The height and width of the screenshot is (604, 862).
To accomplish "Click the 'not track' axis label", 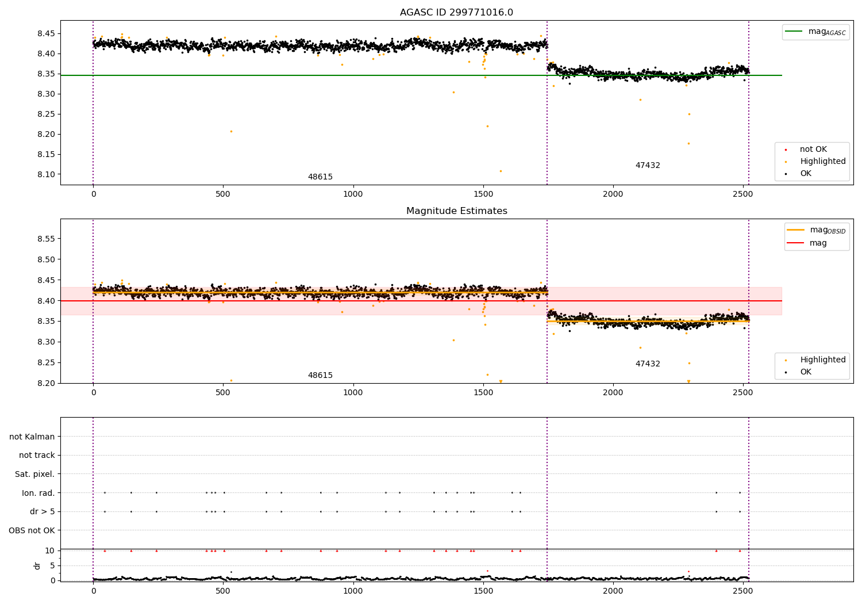I will [x=37, y=456].
